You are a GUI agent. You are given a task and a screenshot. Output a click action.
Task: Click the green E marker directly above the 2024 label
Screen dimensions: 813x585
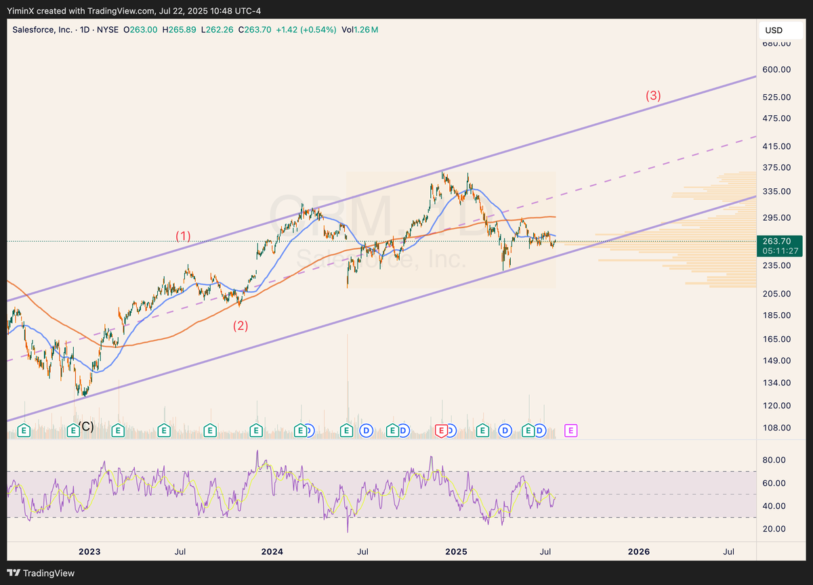click(256, 430)
